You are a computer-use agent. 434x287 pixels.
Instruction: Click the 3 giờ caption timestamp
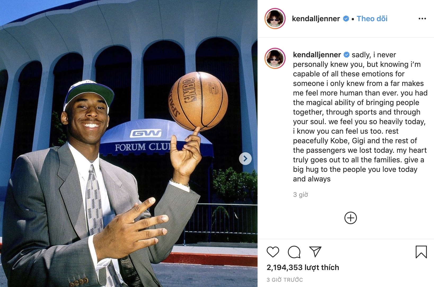[300, 195]
